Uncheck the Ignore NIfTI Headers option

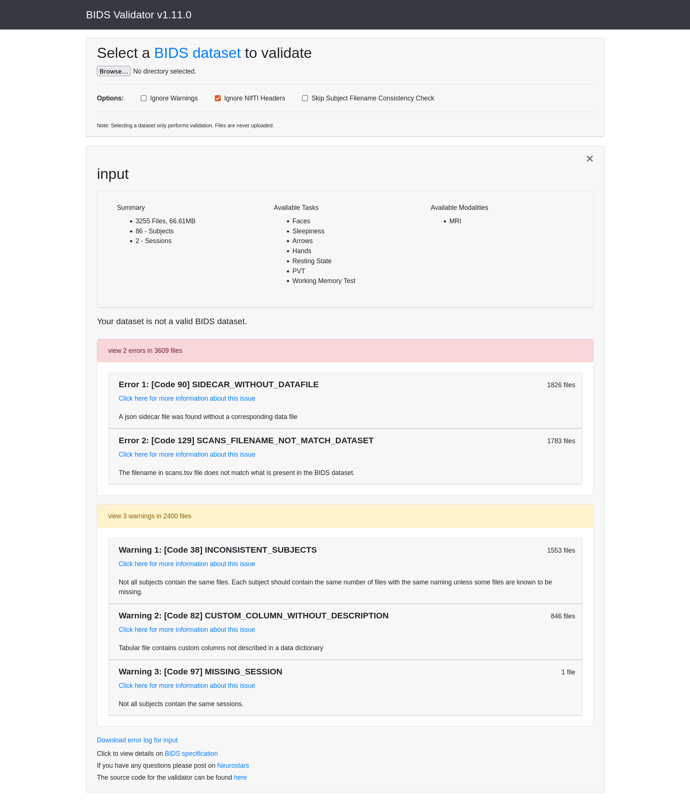pos(218,98)
